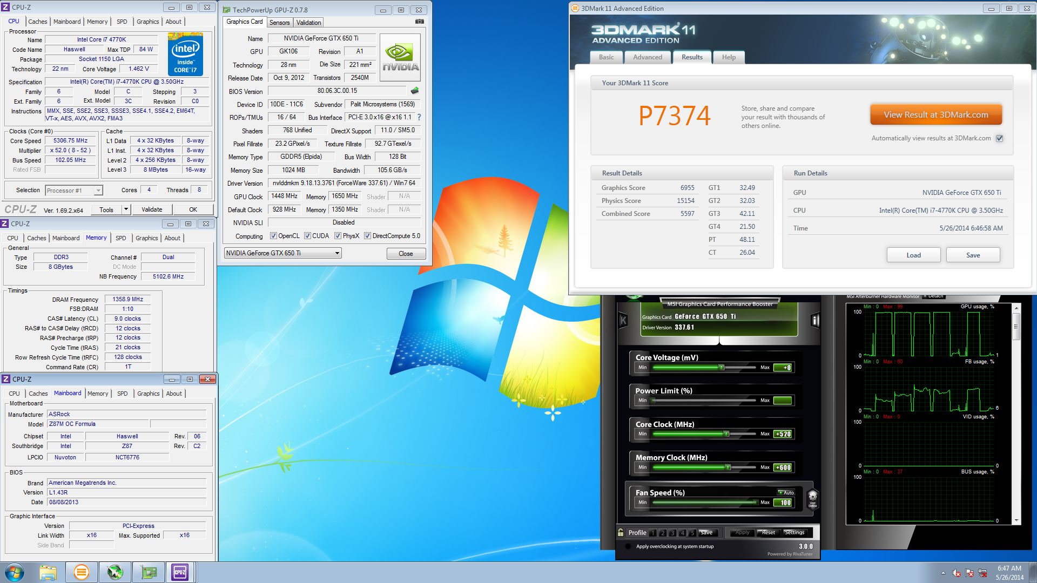
Task: Click the 3DMark orange taskbar icon
Action: click(81, 572)
